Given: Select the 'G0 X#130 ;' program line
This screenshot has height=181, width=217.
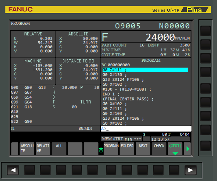Looking at the screenshot, I should point(114,75).
